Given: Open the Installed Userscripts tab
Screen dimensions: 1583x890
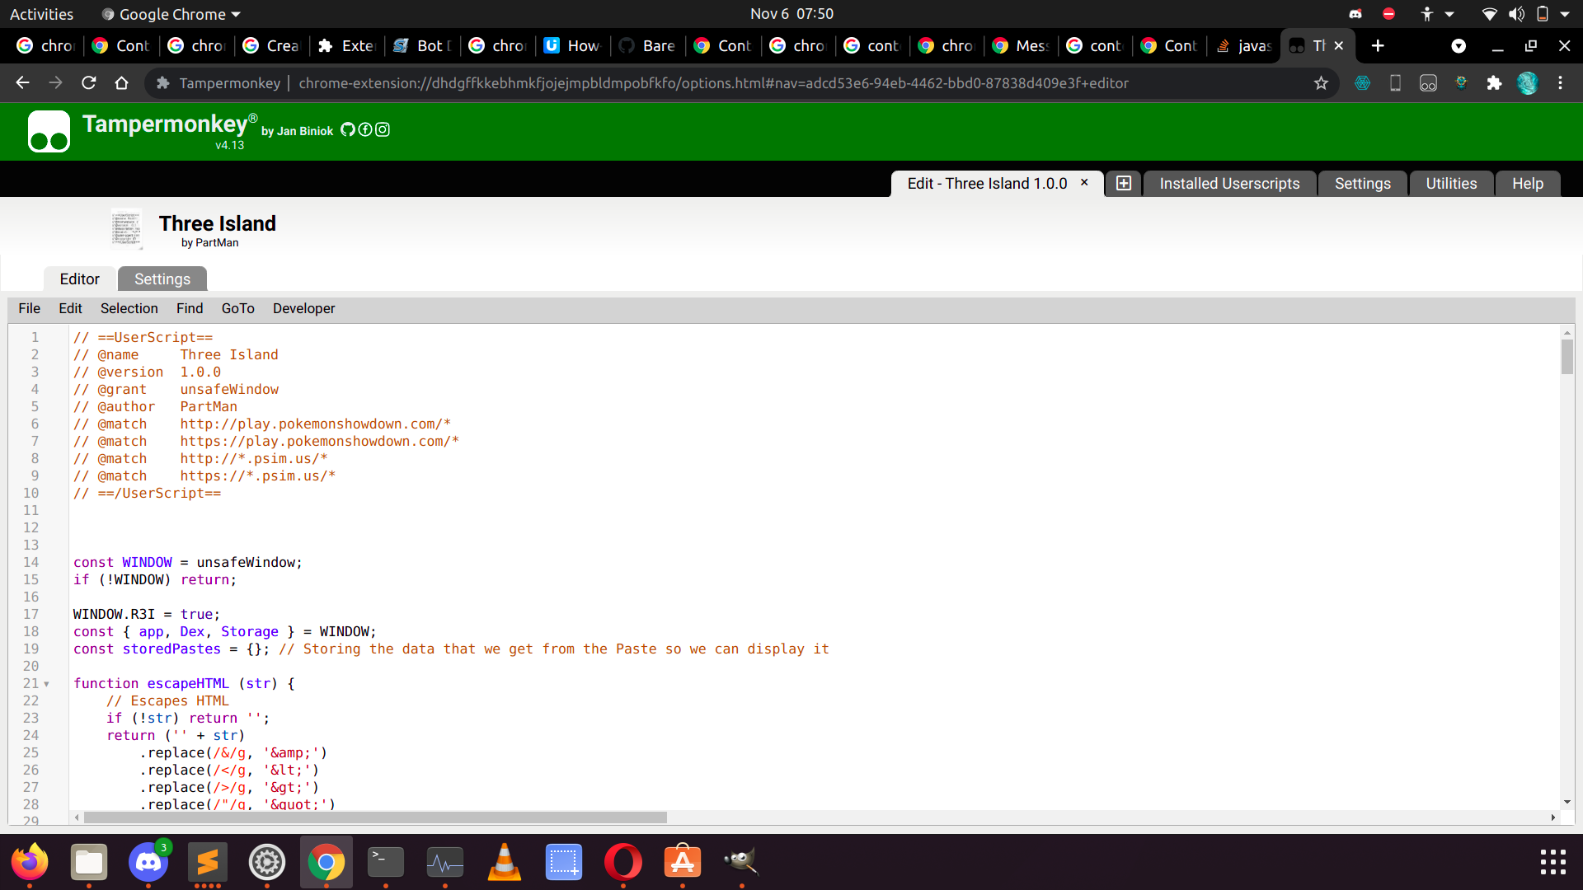Looking at the screenshot, I should (1229, 184).
